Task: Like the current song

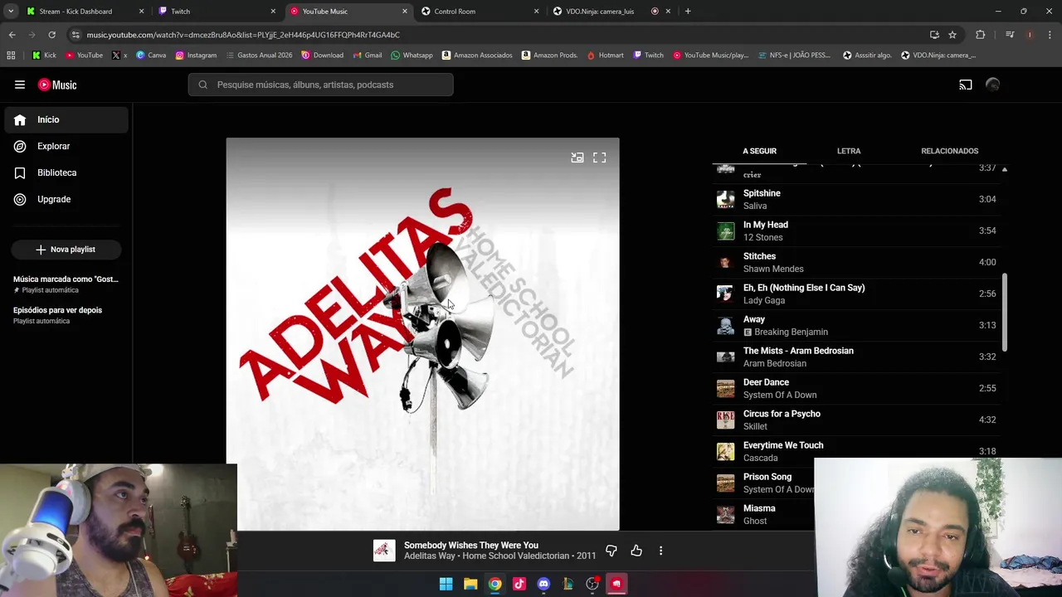Action: [x=636, y=551]
